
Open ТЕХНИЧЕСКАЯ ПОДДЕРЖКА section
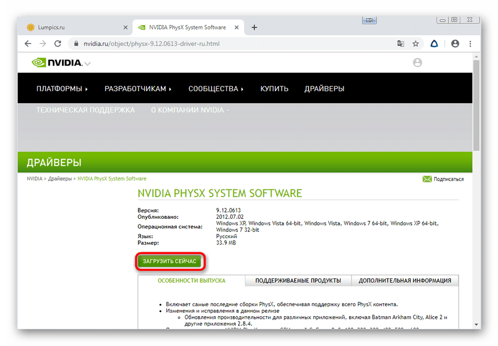pos(85,110)
